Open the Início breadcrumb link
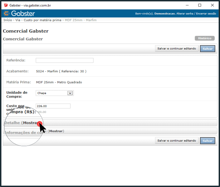Viewport: 220px width, 187px height. pos(8,20)
